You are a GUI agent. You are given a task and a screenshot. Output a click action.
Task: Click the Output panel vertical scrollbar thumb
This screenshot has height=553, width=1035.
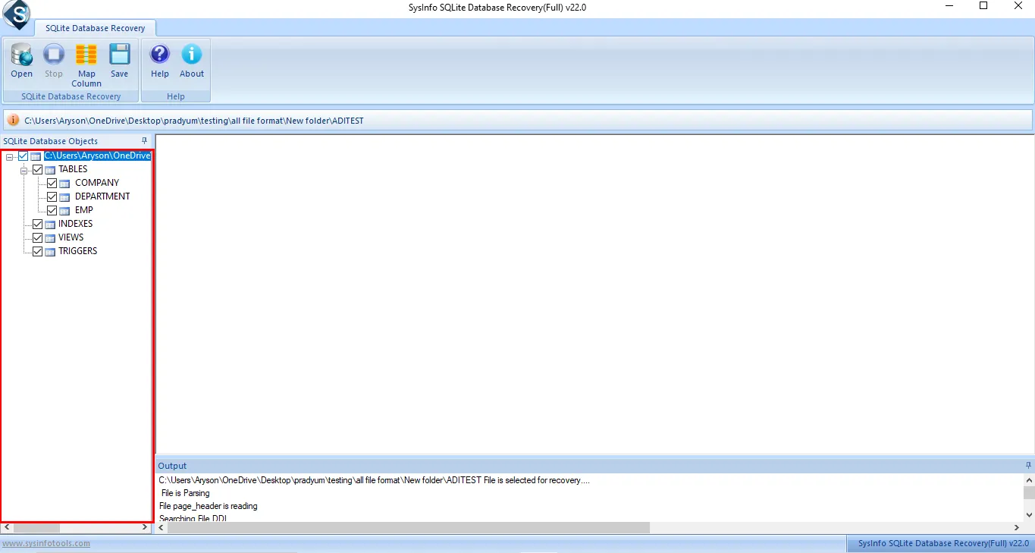click(1029, 492)
